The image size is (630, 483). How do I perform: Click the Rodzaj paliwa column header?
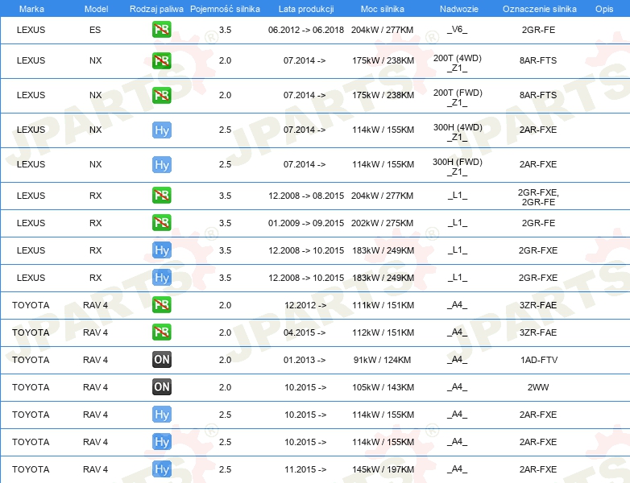click(156, 9)
